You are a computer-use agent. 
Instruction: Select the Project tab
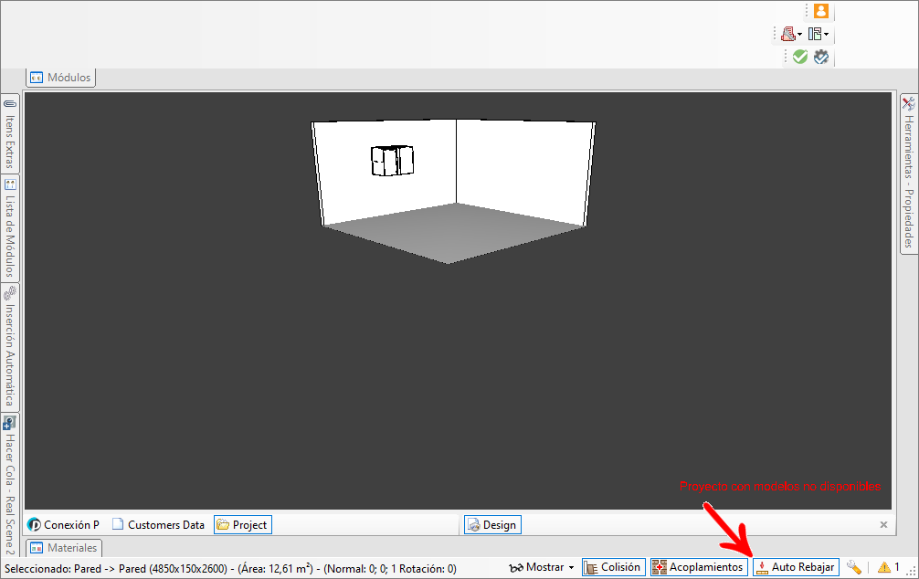(x=243, y=524)
